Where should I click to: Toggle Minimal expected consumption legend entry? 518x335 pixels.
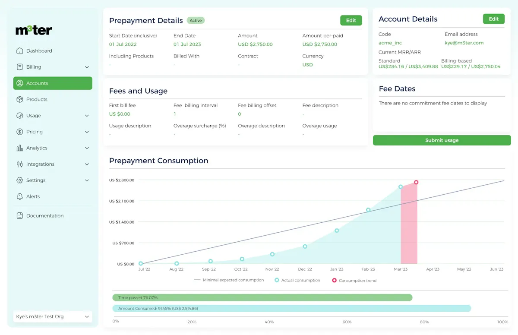click(229, 280)
